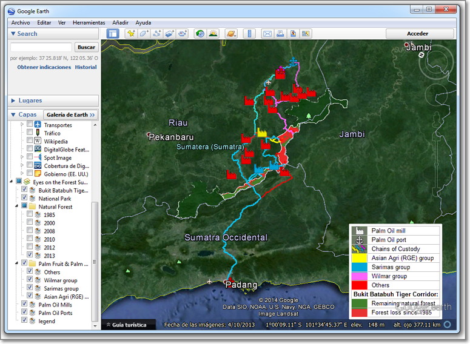This screenshot has height=344, width=470.
Task: Click the Natural Forest folder icon
Action: point(33,207)
